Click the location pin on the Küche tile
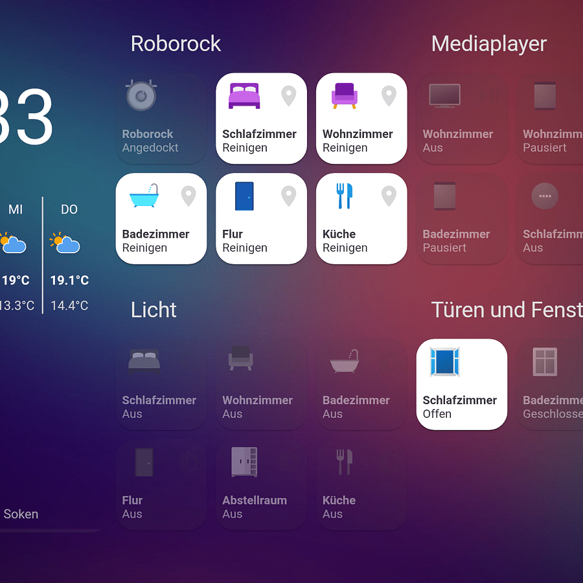Viewport: 583px width, 583px height. click(x=389, y=196)
